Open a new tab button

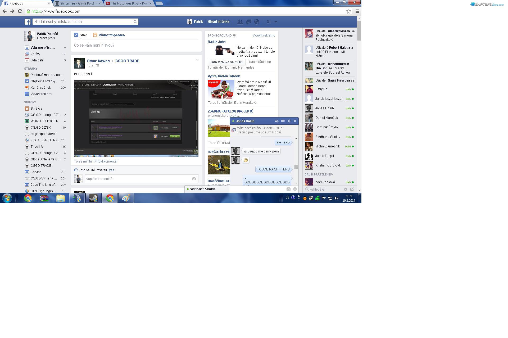tap(159, 3)
